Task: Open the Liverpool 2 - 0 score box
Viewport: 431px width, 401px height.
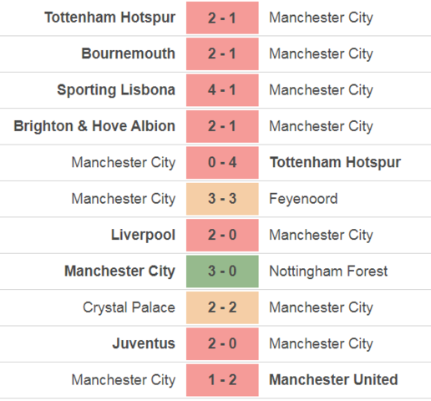Action: [222, 235]
